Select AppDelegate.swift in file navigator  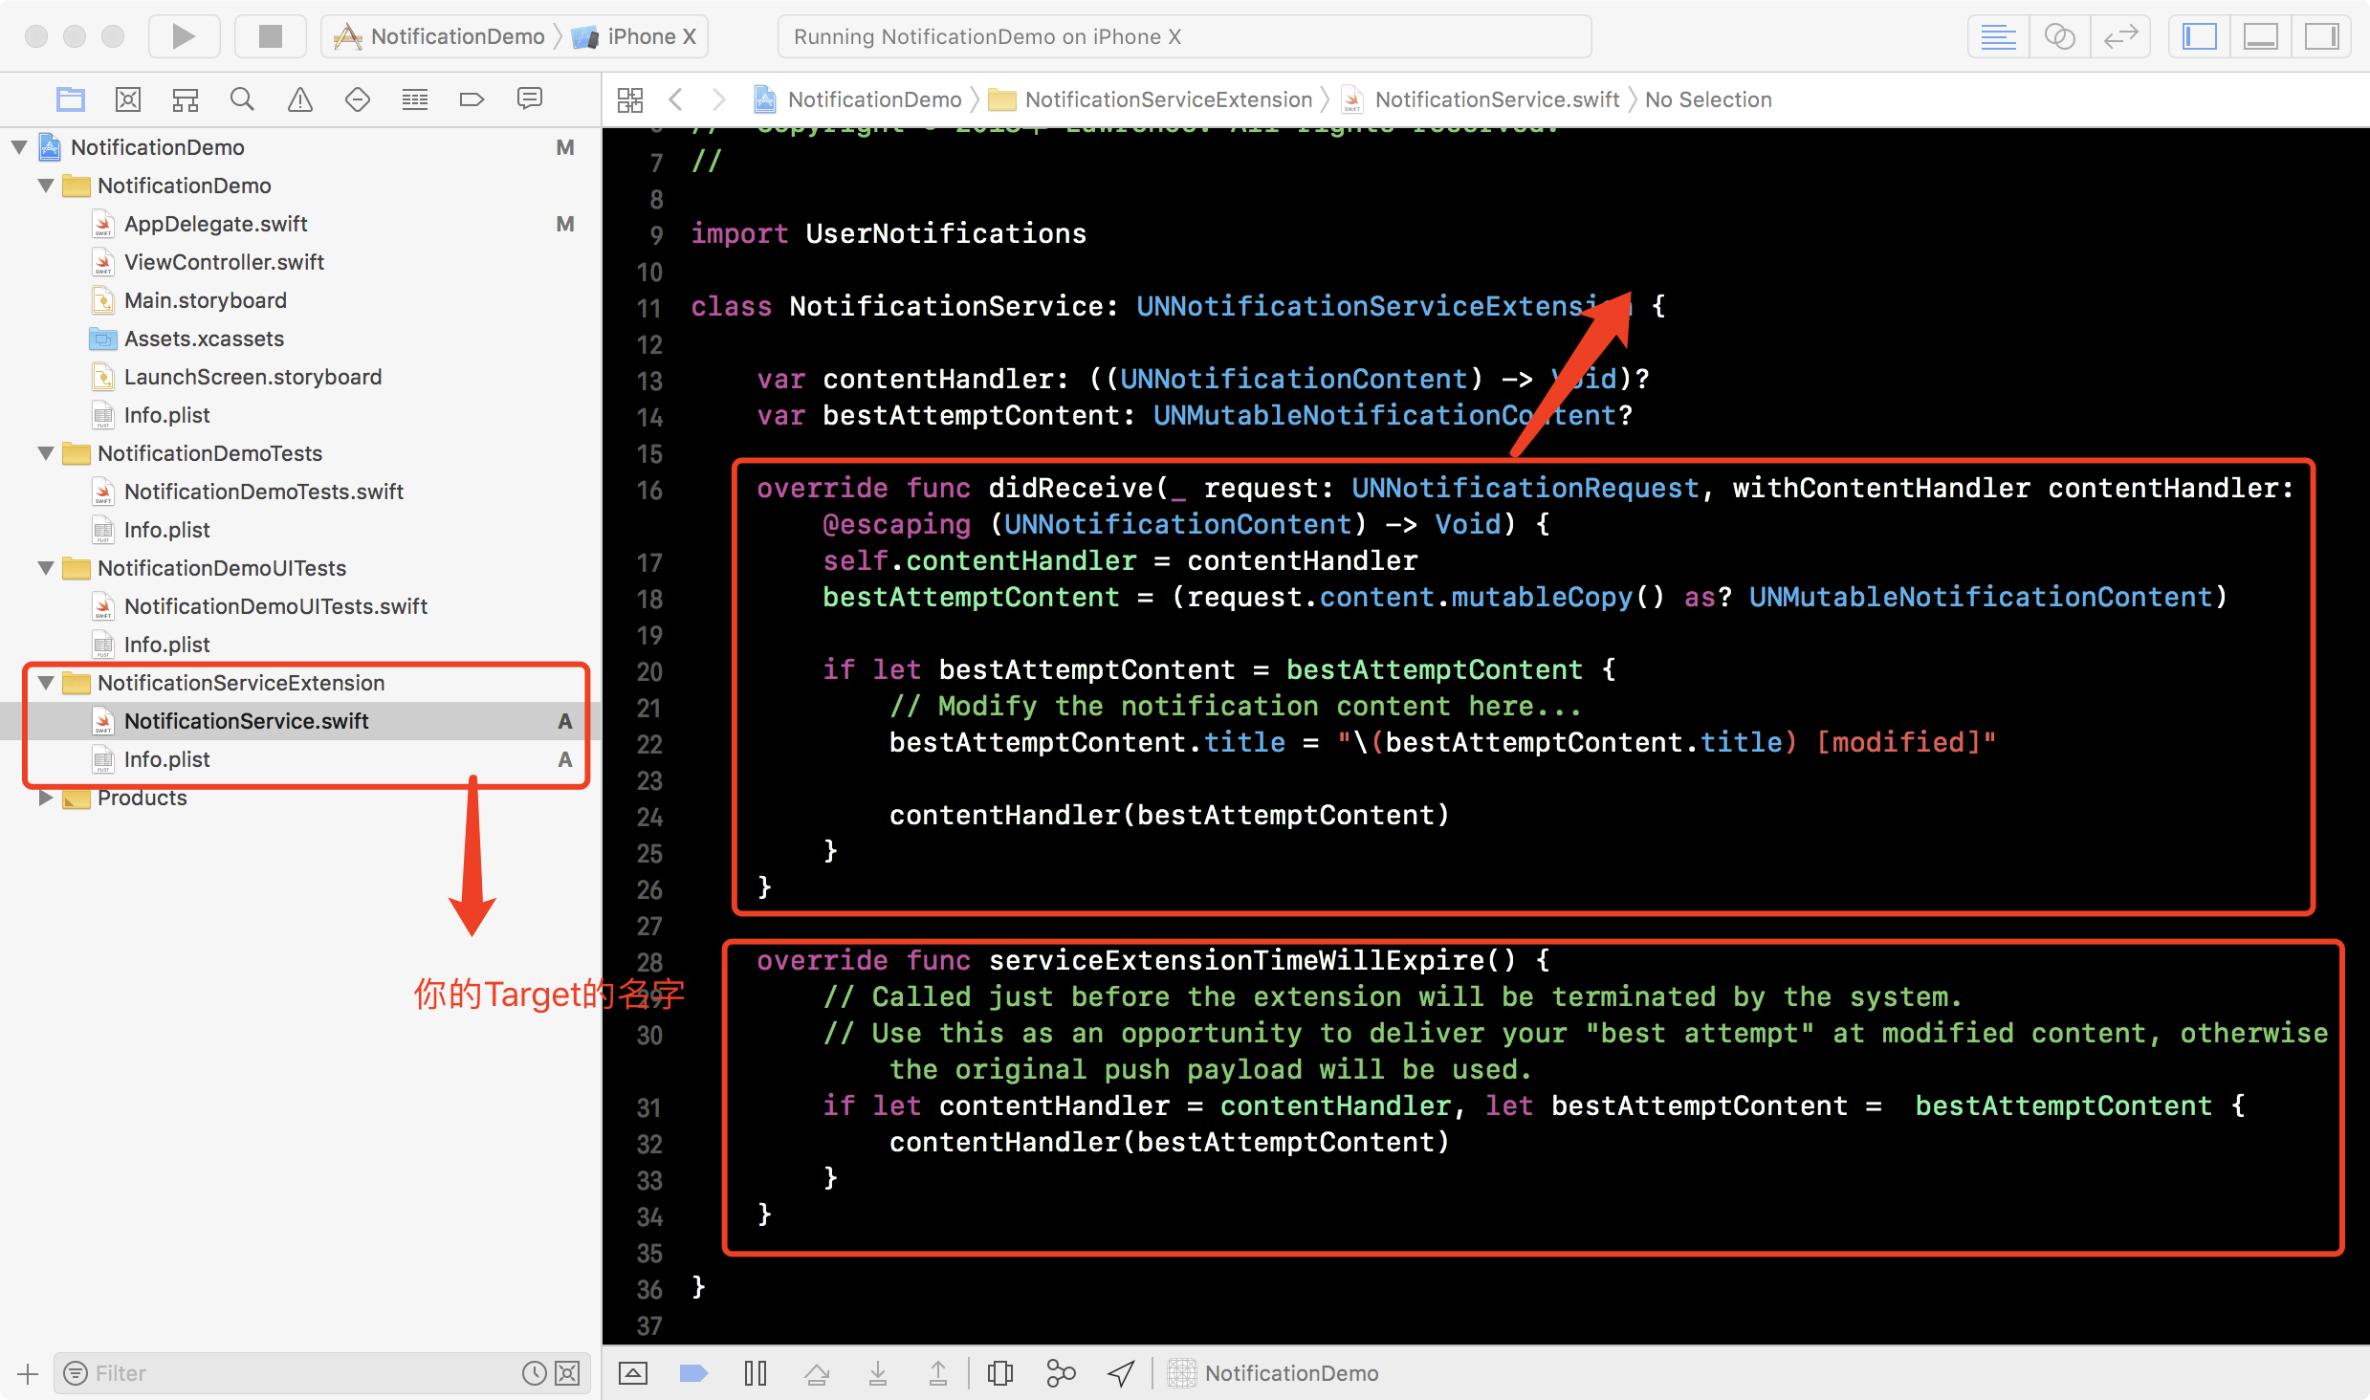click(x=220, y=224)
